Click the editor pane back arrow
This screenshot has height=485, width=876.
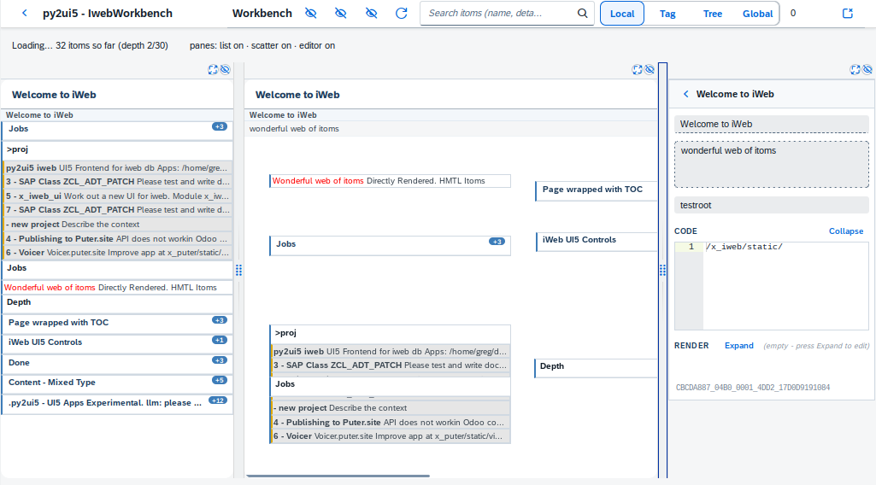click(x=685, y=94)
